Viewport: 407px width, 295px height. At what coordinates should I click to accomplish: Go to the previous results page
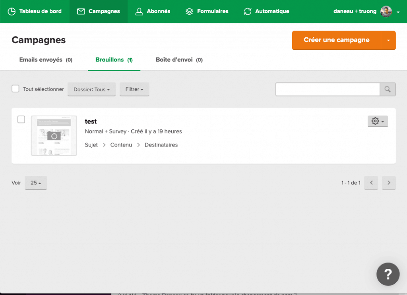371,183
